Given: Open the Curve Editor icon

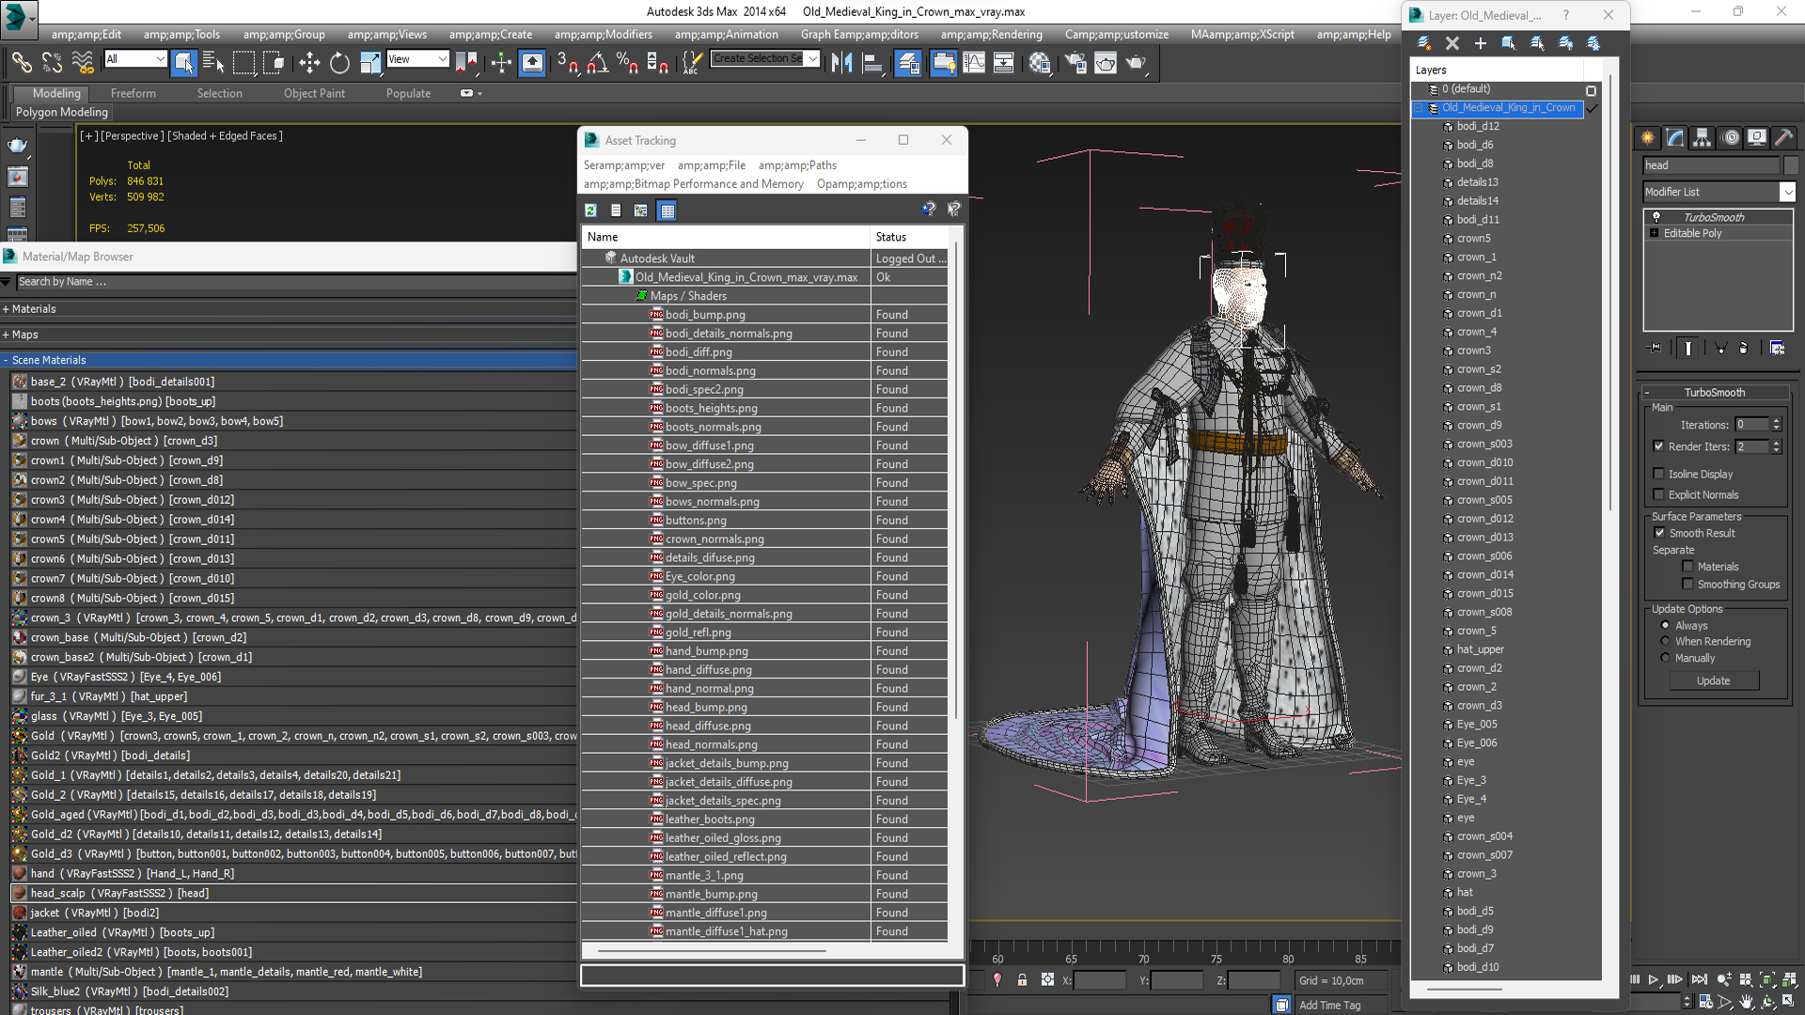Looking at the screenshot, I should 974,62.
